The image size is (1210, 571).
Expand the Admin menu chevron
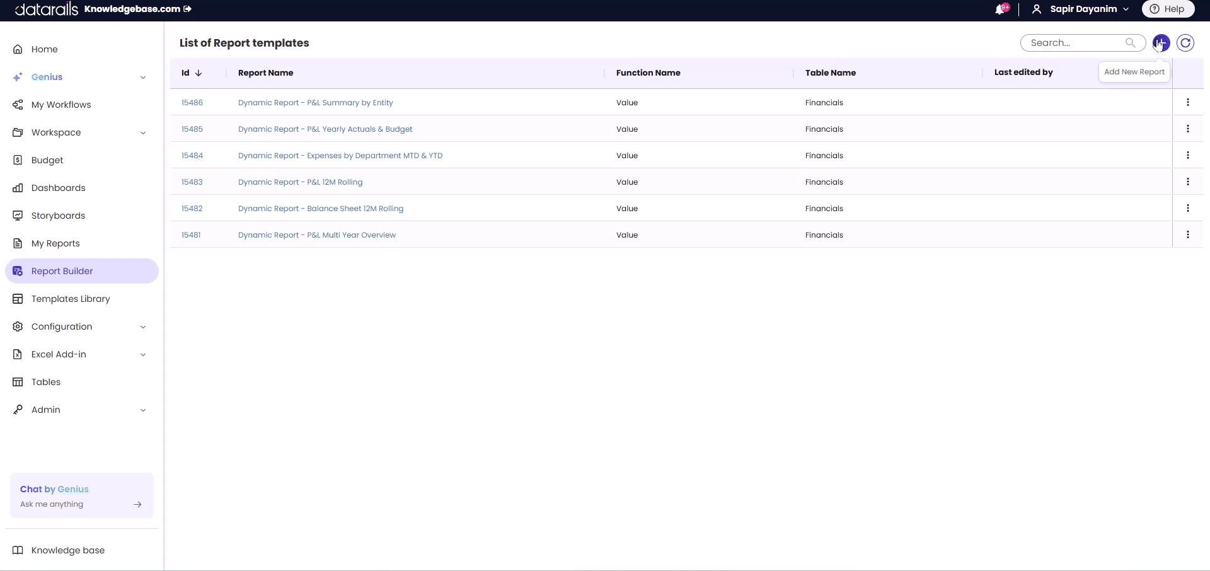[143, 410]
